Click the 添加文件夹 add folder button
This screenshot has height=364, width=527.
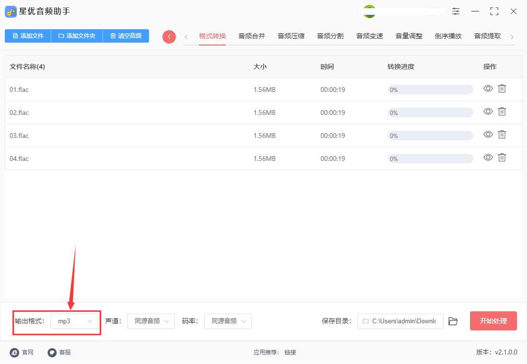click(x=77, y=36)
